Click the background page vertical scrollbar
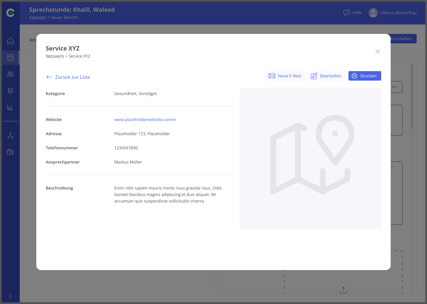This screenshot has width=427, height=304. [x=412, y=96]
